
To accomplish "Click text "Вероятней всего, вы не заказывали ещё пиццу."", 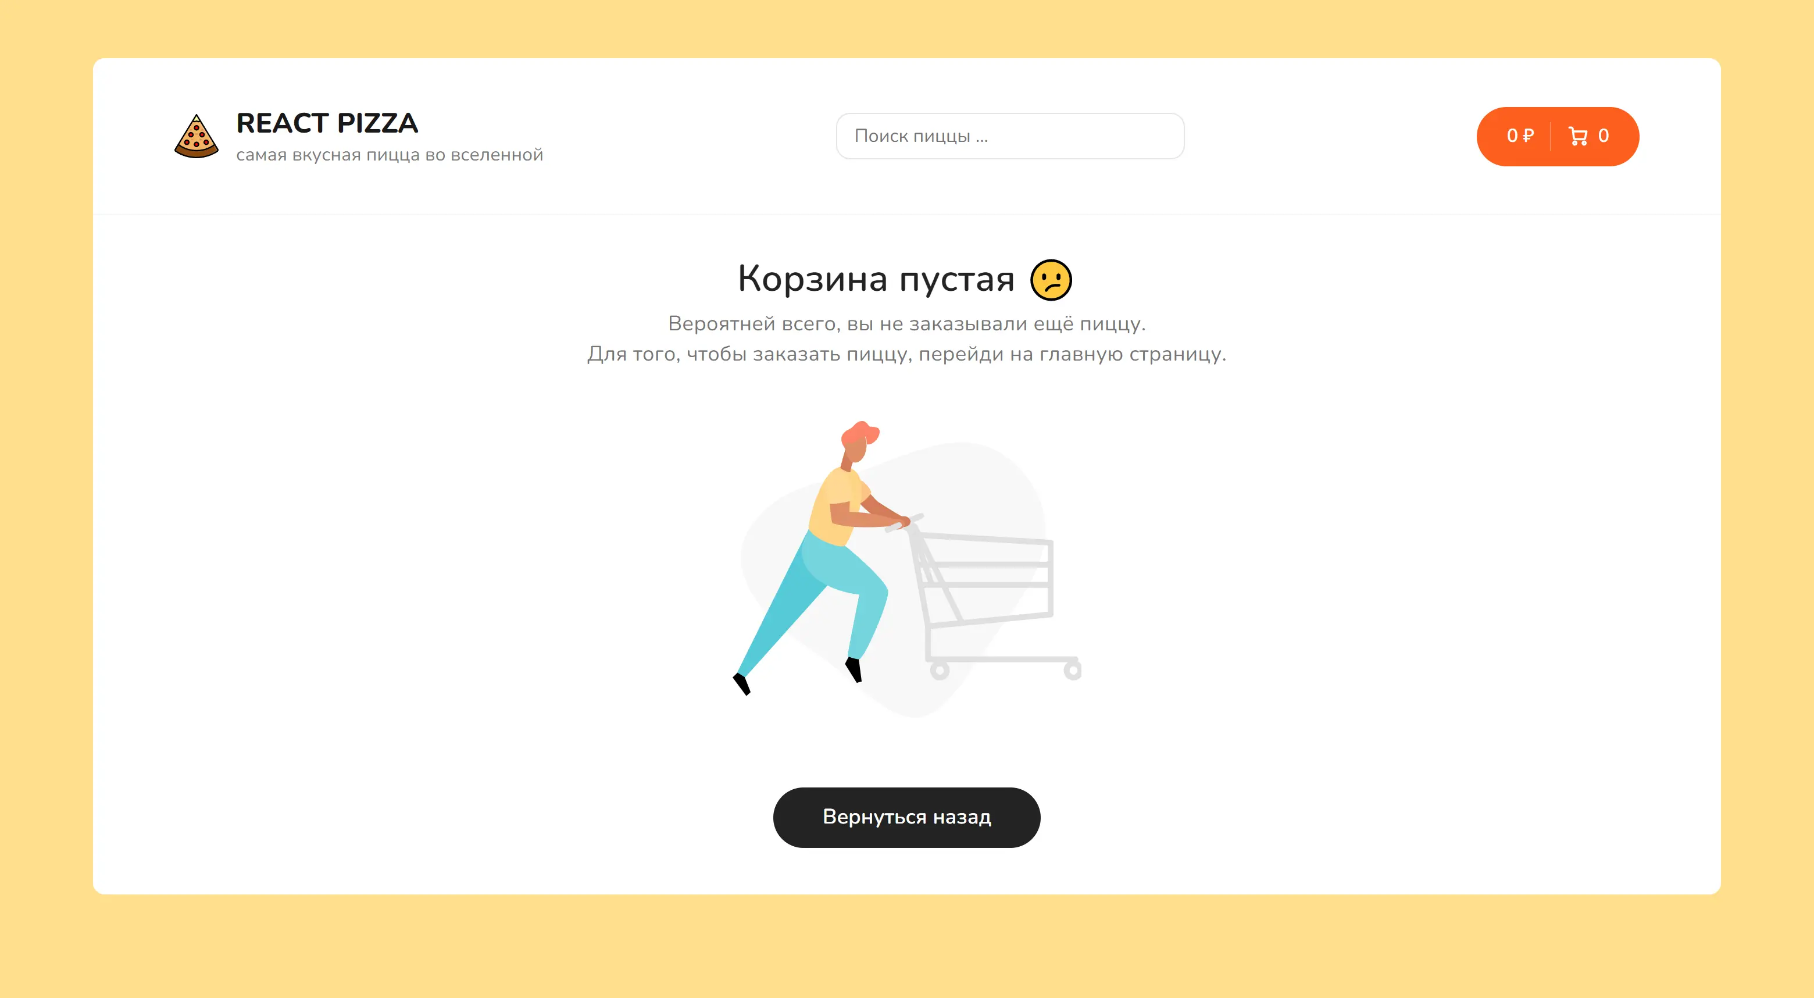I will [x=907, y=323].
